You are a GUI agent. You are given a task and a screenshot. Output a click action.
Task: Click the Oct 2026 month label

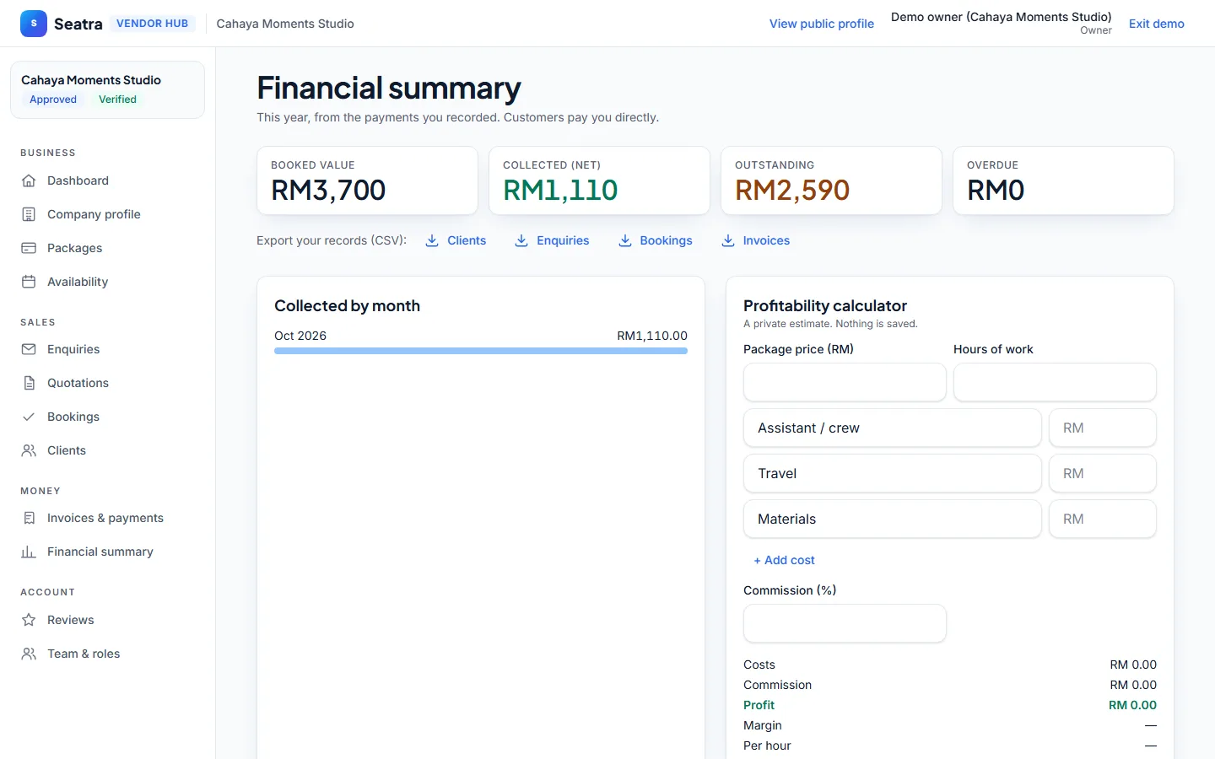coord(300,336)
